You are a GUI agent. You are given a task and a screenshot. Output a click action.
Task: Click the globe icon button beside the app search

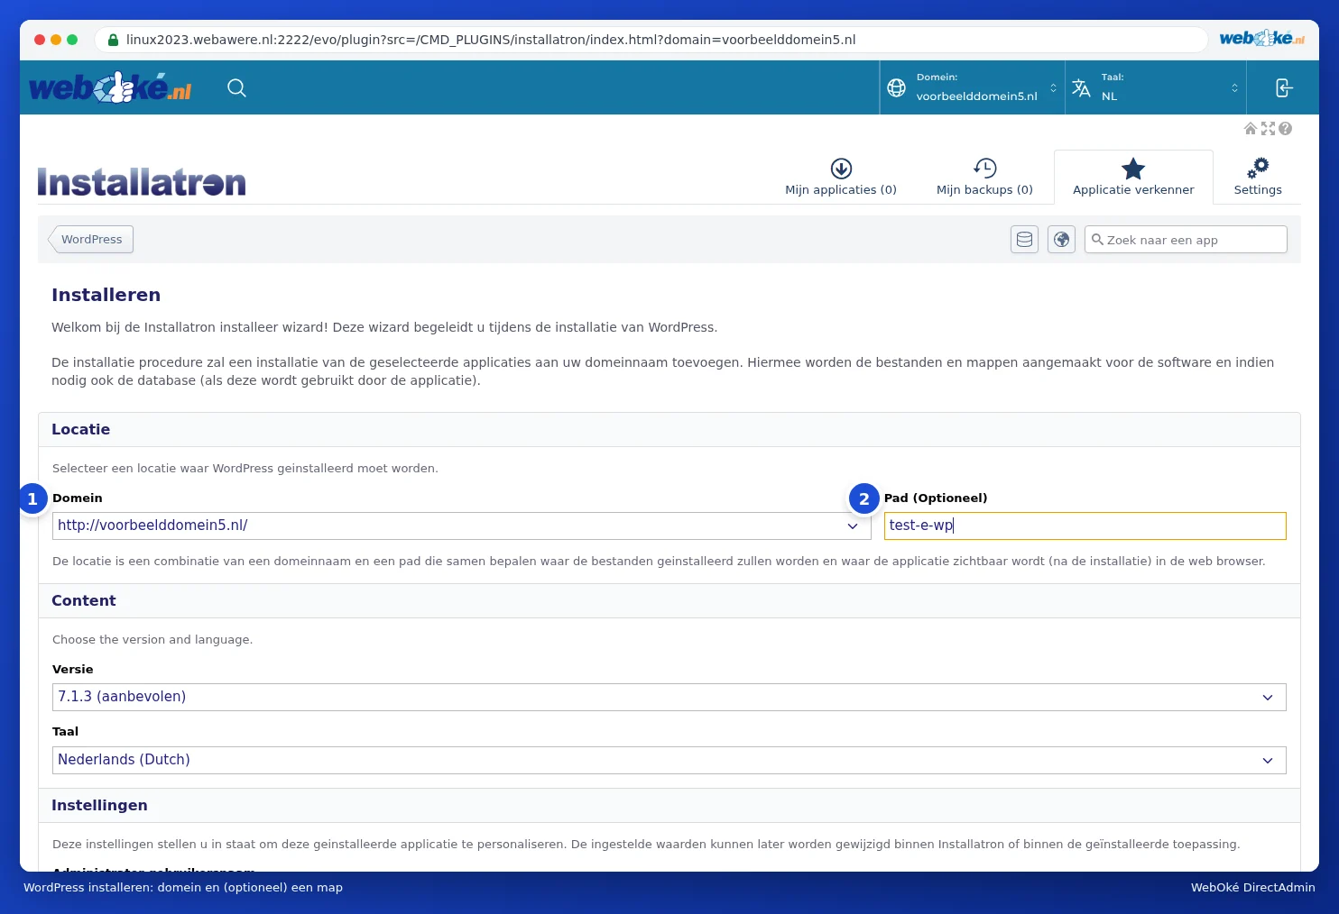[x=1061, y=240]
